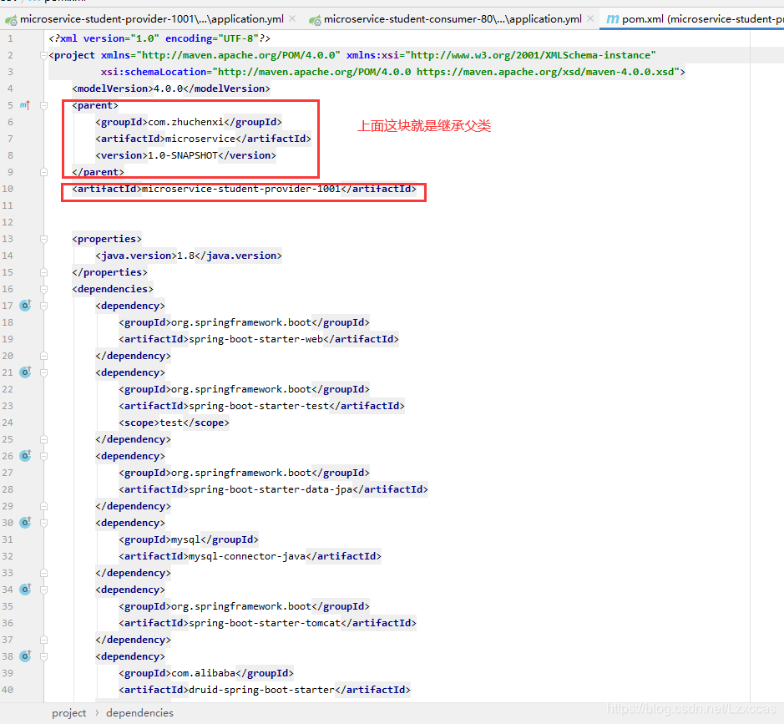Click dependency gutter icon on line 30

26,523
